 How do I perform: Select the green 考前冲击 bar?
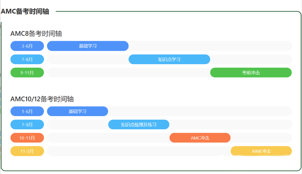click(251, 73)
